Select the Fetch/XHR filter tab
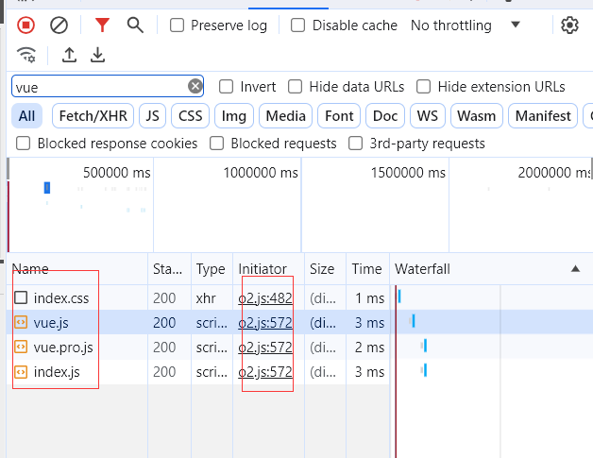593x458 pixels. 91,116
